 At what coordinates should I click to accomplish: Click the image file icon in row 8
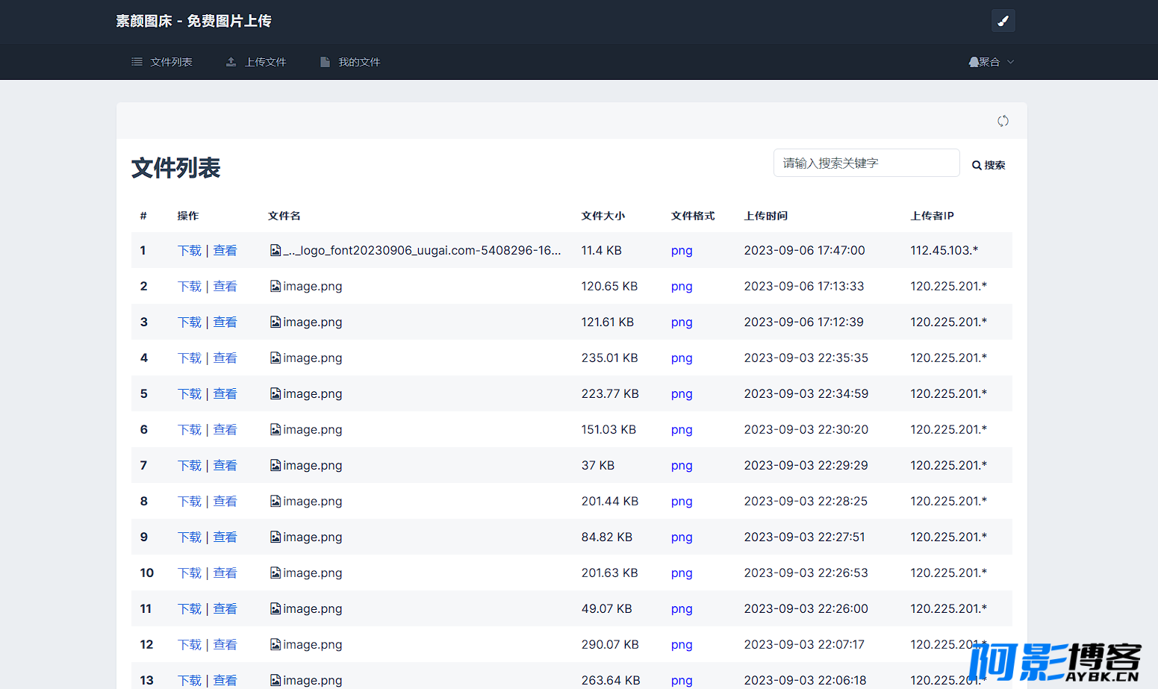pyautogui.click(x=276, y=501)
